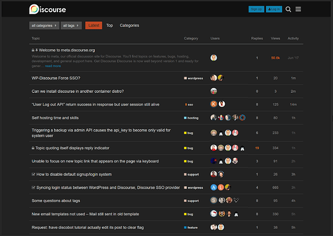Click last avatar in Triggering a backup row

tap(235, 133)
